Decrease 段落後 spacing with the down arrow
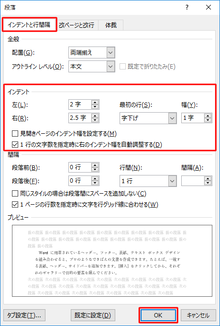220x326 pixels. (95, 183)
